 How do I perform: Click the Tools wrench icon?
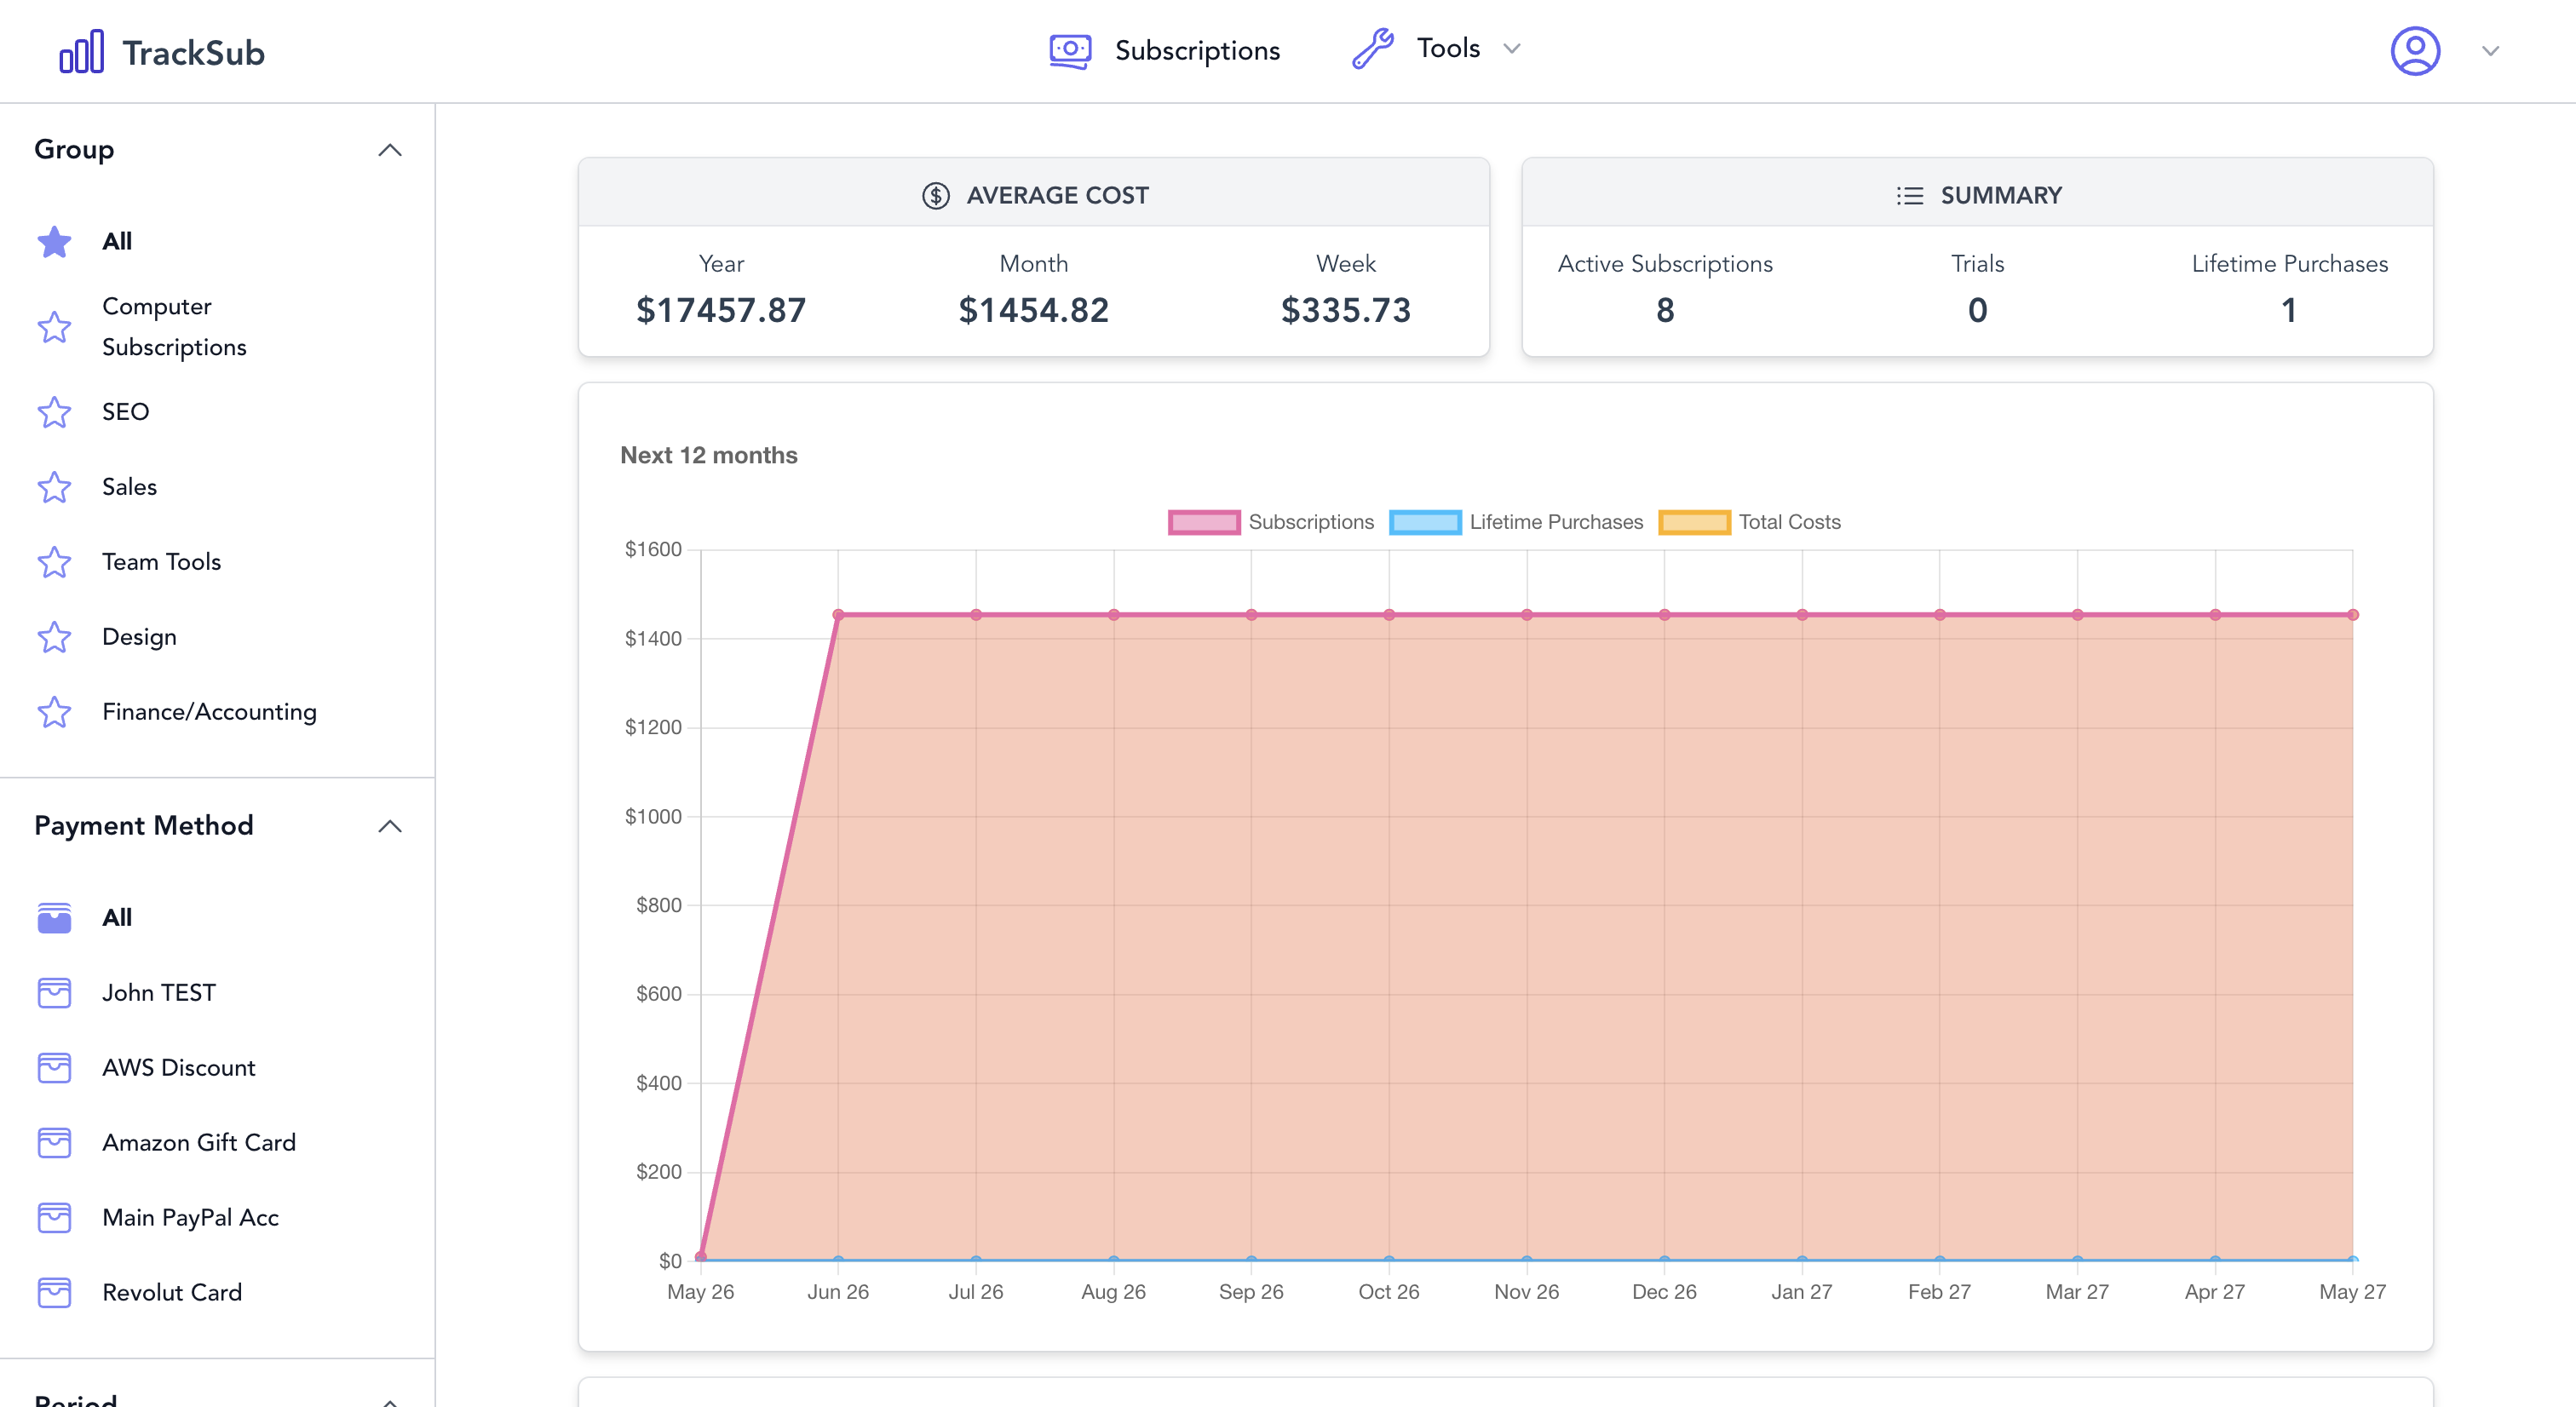click(1373, 48)
